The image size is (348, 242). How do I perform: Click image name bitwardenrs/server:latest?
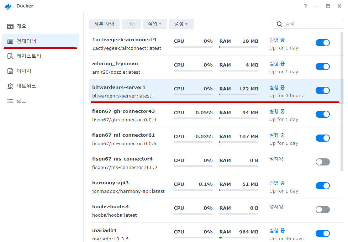click(122, 96)
